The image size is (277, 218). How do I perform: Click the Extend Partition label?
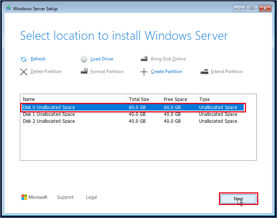coord(227,72)
